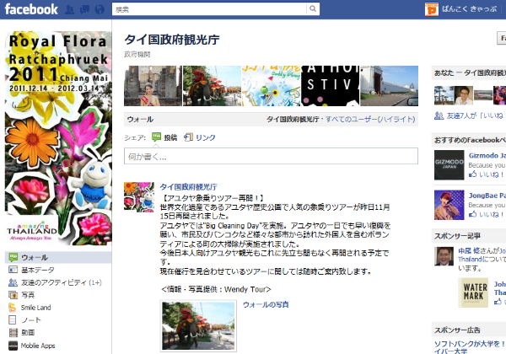Click the 何か書く text box
Image resolution: width=506 pixels, height=354 pixels.
(x=271, y=156)
